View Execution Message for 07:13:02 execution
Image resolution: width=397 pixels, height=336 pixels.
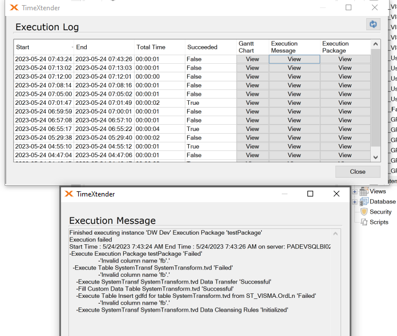(x=294, y=68)
